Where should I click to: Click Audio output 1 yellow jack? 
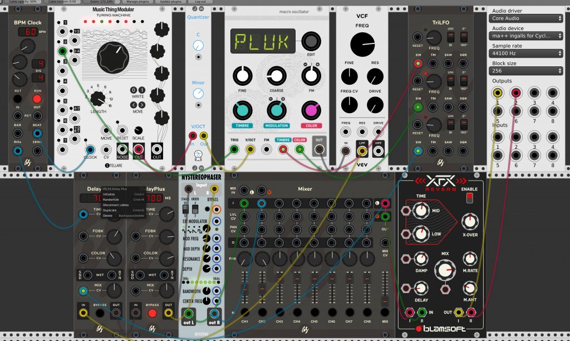(x=498, y=93)
